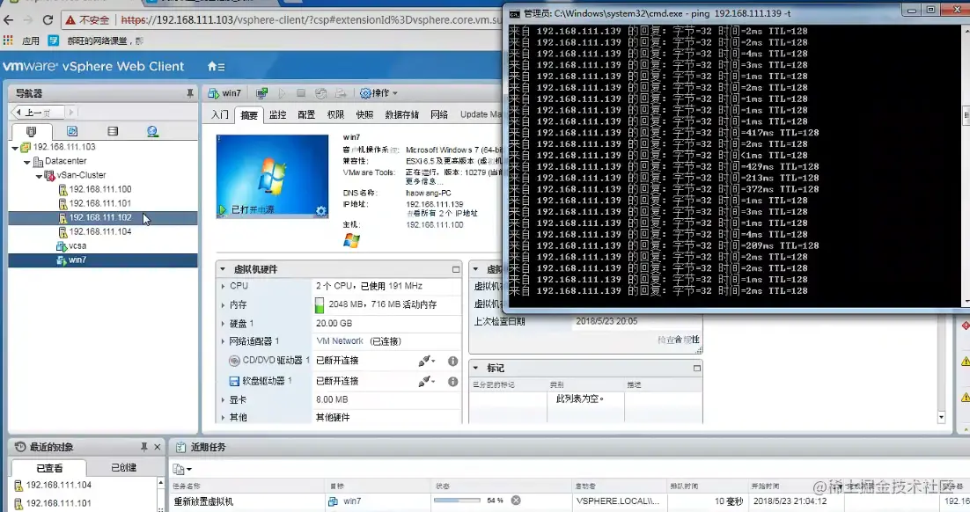The width and height of the screenshot is (970, 512).
Task: Close the 最近的对象 panel
Action: (158, 446)
